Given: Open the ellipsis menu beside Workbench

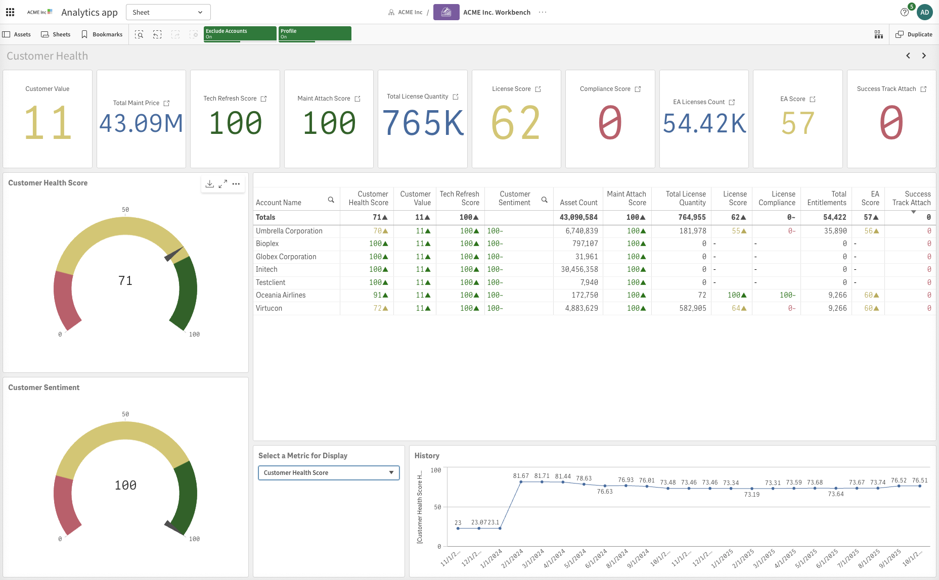Looking at the screenshot, I should pyautogui.click(x=543, y=12).
